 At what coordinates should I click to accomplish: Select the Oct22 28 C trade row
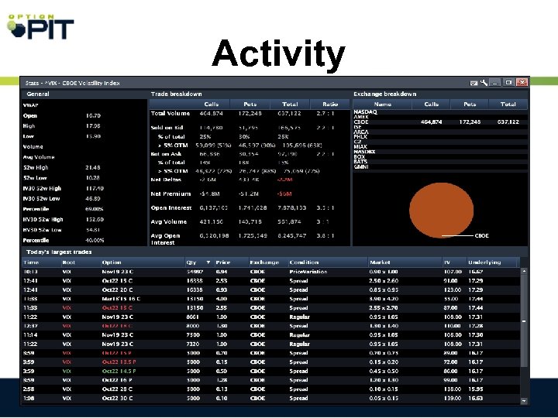pos(270,389)
